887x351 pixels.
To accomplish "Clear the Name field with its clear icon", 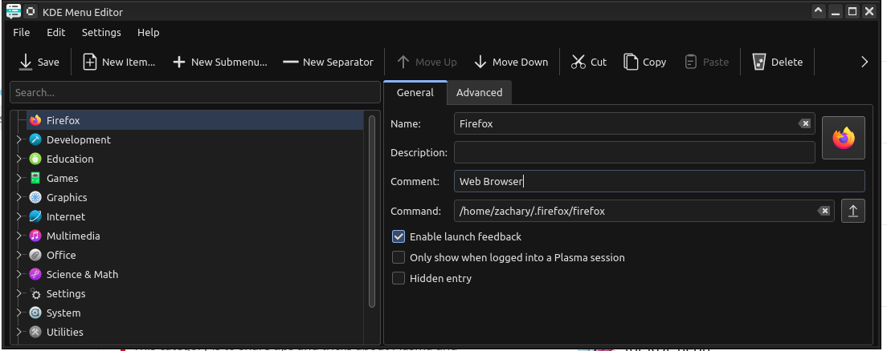I will (x=803, y=123).
